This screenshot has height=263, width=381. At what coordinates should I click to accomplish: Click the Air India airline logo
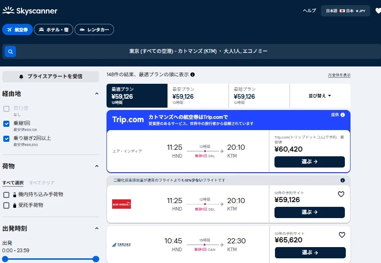point(122,204)
